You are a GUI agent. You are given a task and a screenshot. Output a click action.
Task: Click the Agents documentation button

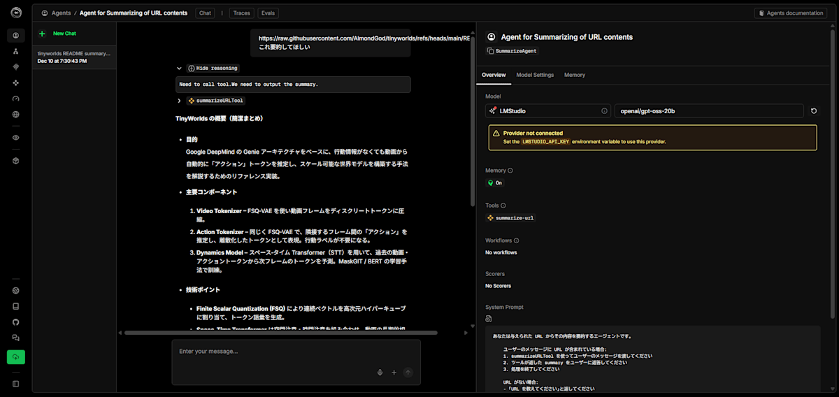791,13
